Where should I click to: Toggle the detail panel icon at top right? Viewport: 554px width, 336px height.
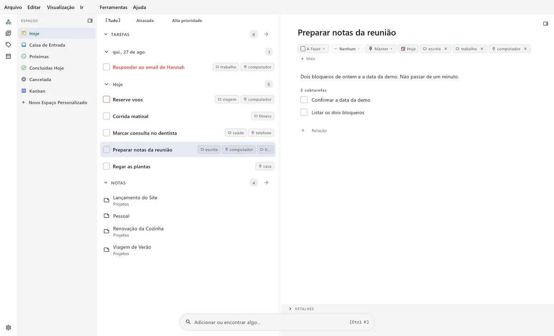coord(546,24)
